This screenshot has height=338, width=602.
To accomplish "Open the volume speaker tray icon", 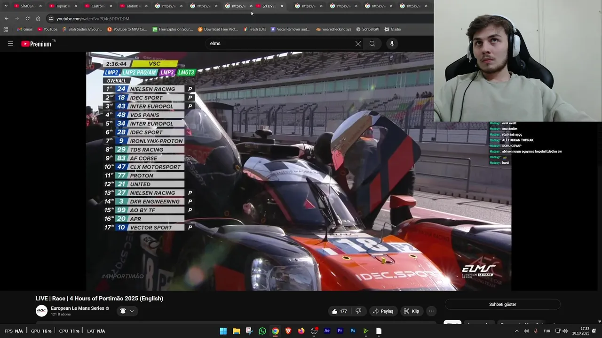I will click(x=565, y=331).
